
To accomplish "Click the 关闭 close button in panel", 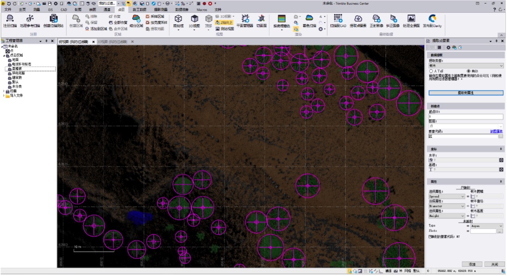I will (494, 264).
